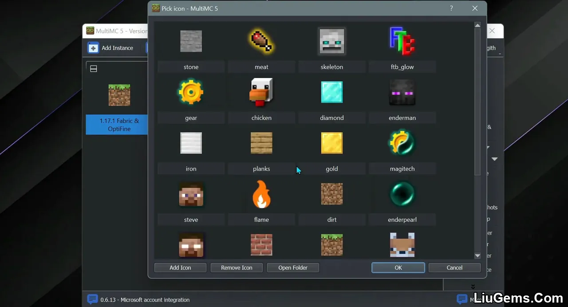The width and height of the screenshot is (568, 307).
Task: Click the Add Instance toolbar label
Action: (x=117, y=48)
